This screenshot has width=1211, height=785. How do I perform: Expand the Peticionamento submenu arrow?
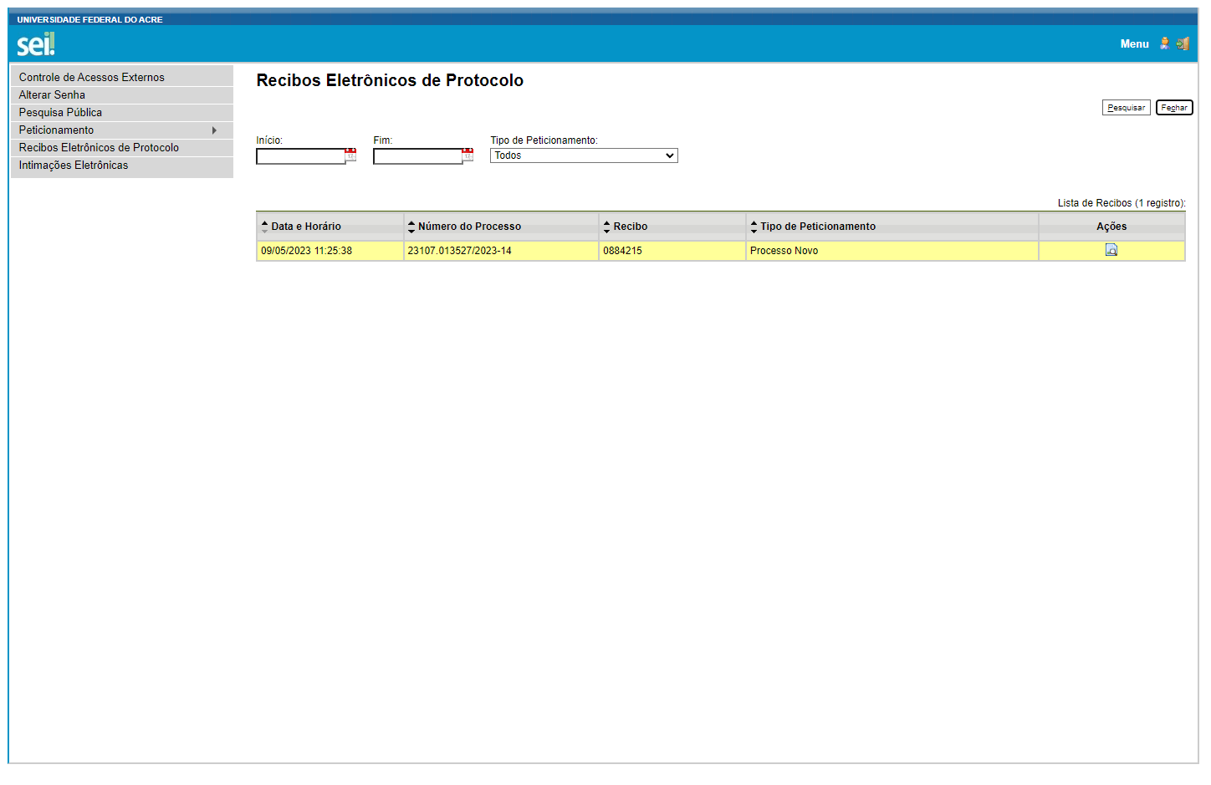[214, 130]
